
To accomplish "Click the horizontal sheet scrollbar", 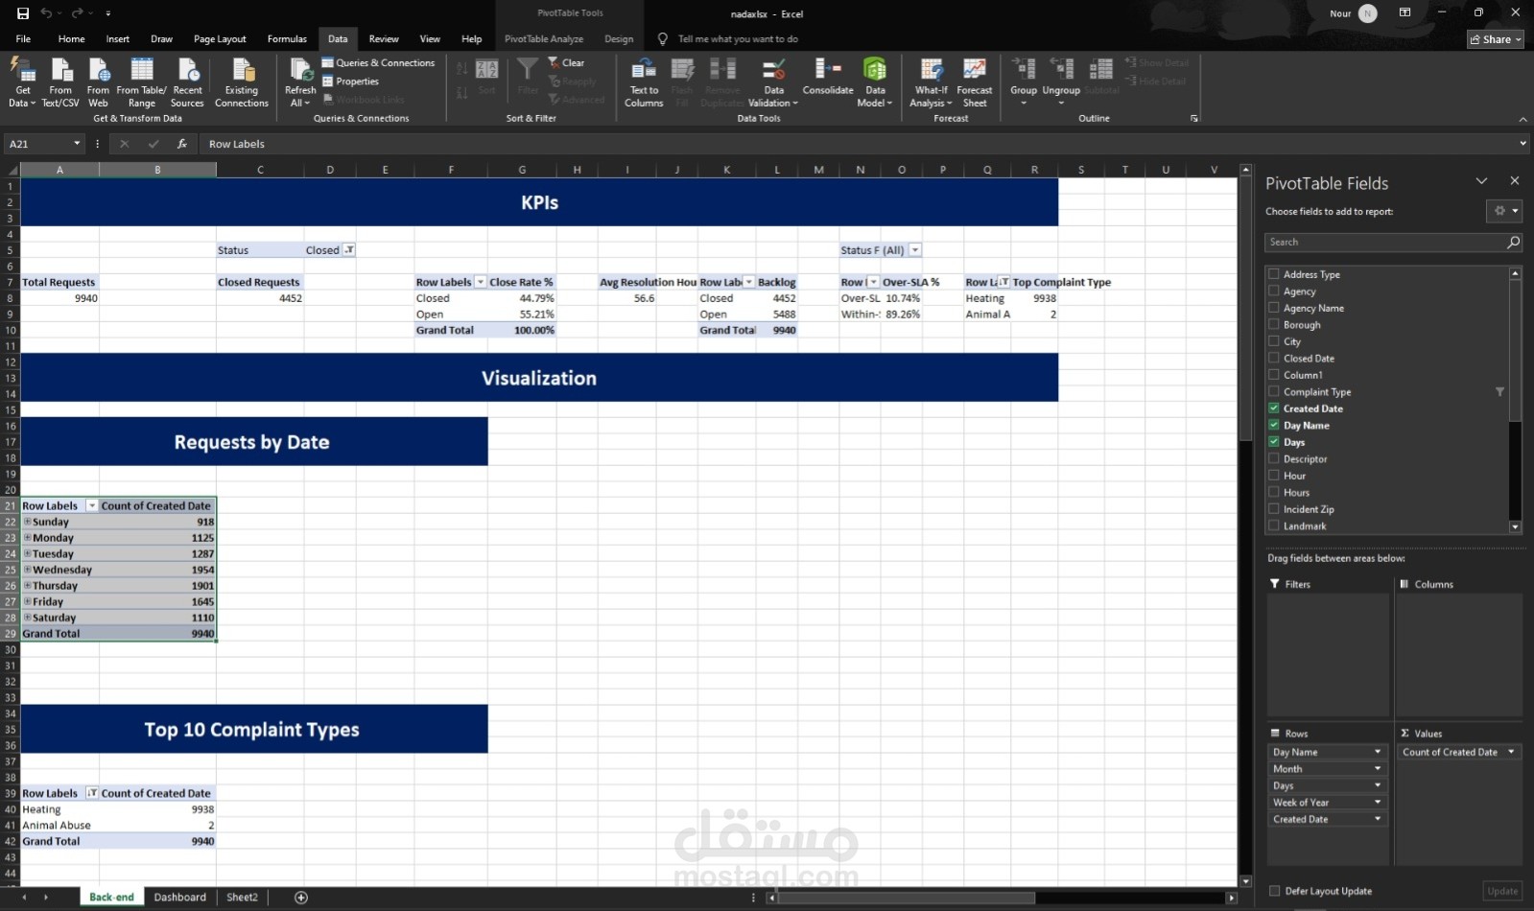I will [x=907, y=899].
